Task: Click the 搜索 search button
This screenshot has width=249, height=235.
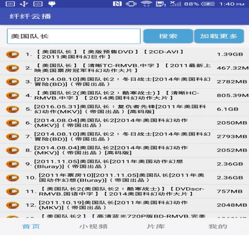Action: 168,36
